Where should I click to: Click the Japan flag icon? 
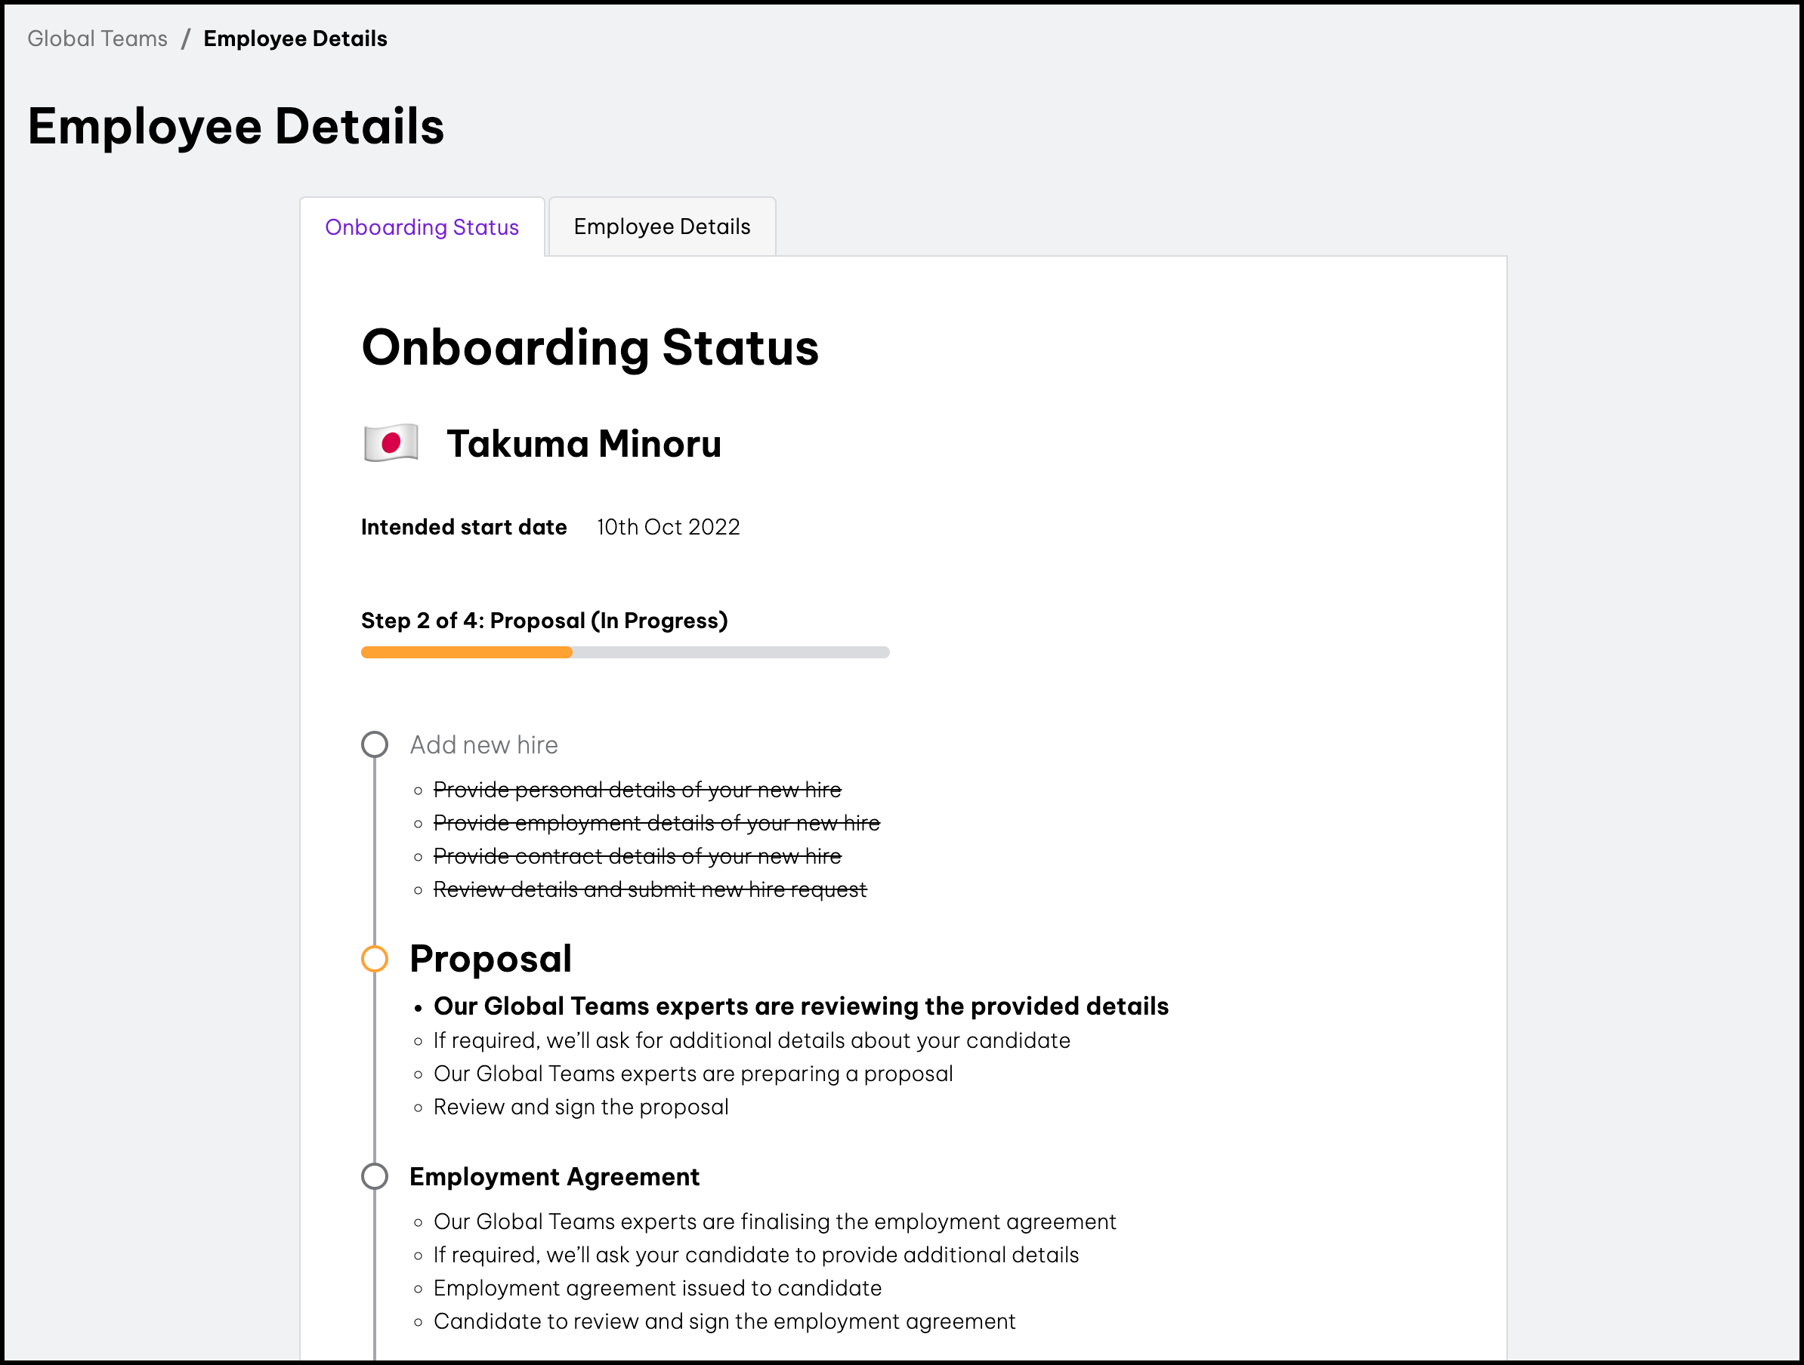(x=391, y=443)
